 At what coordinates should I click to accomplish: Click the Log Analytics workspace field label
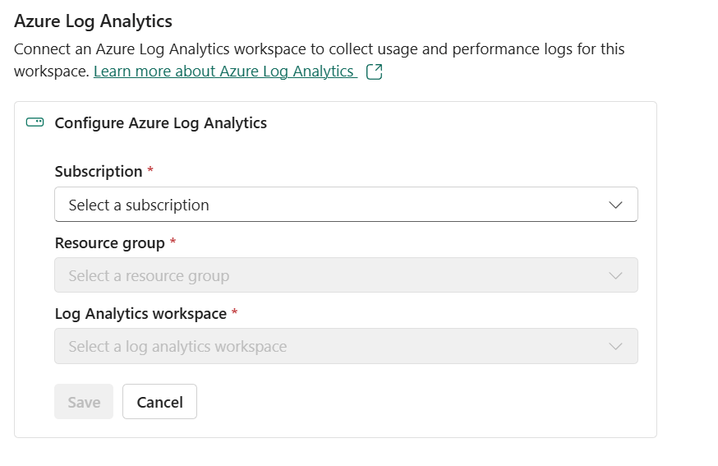point(140,313)
